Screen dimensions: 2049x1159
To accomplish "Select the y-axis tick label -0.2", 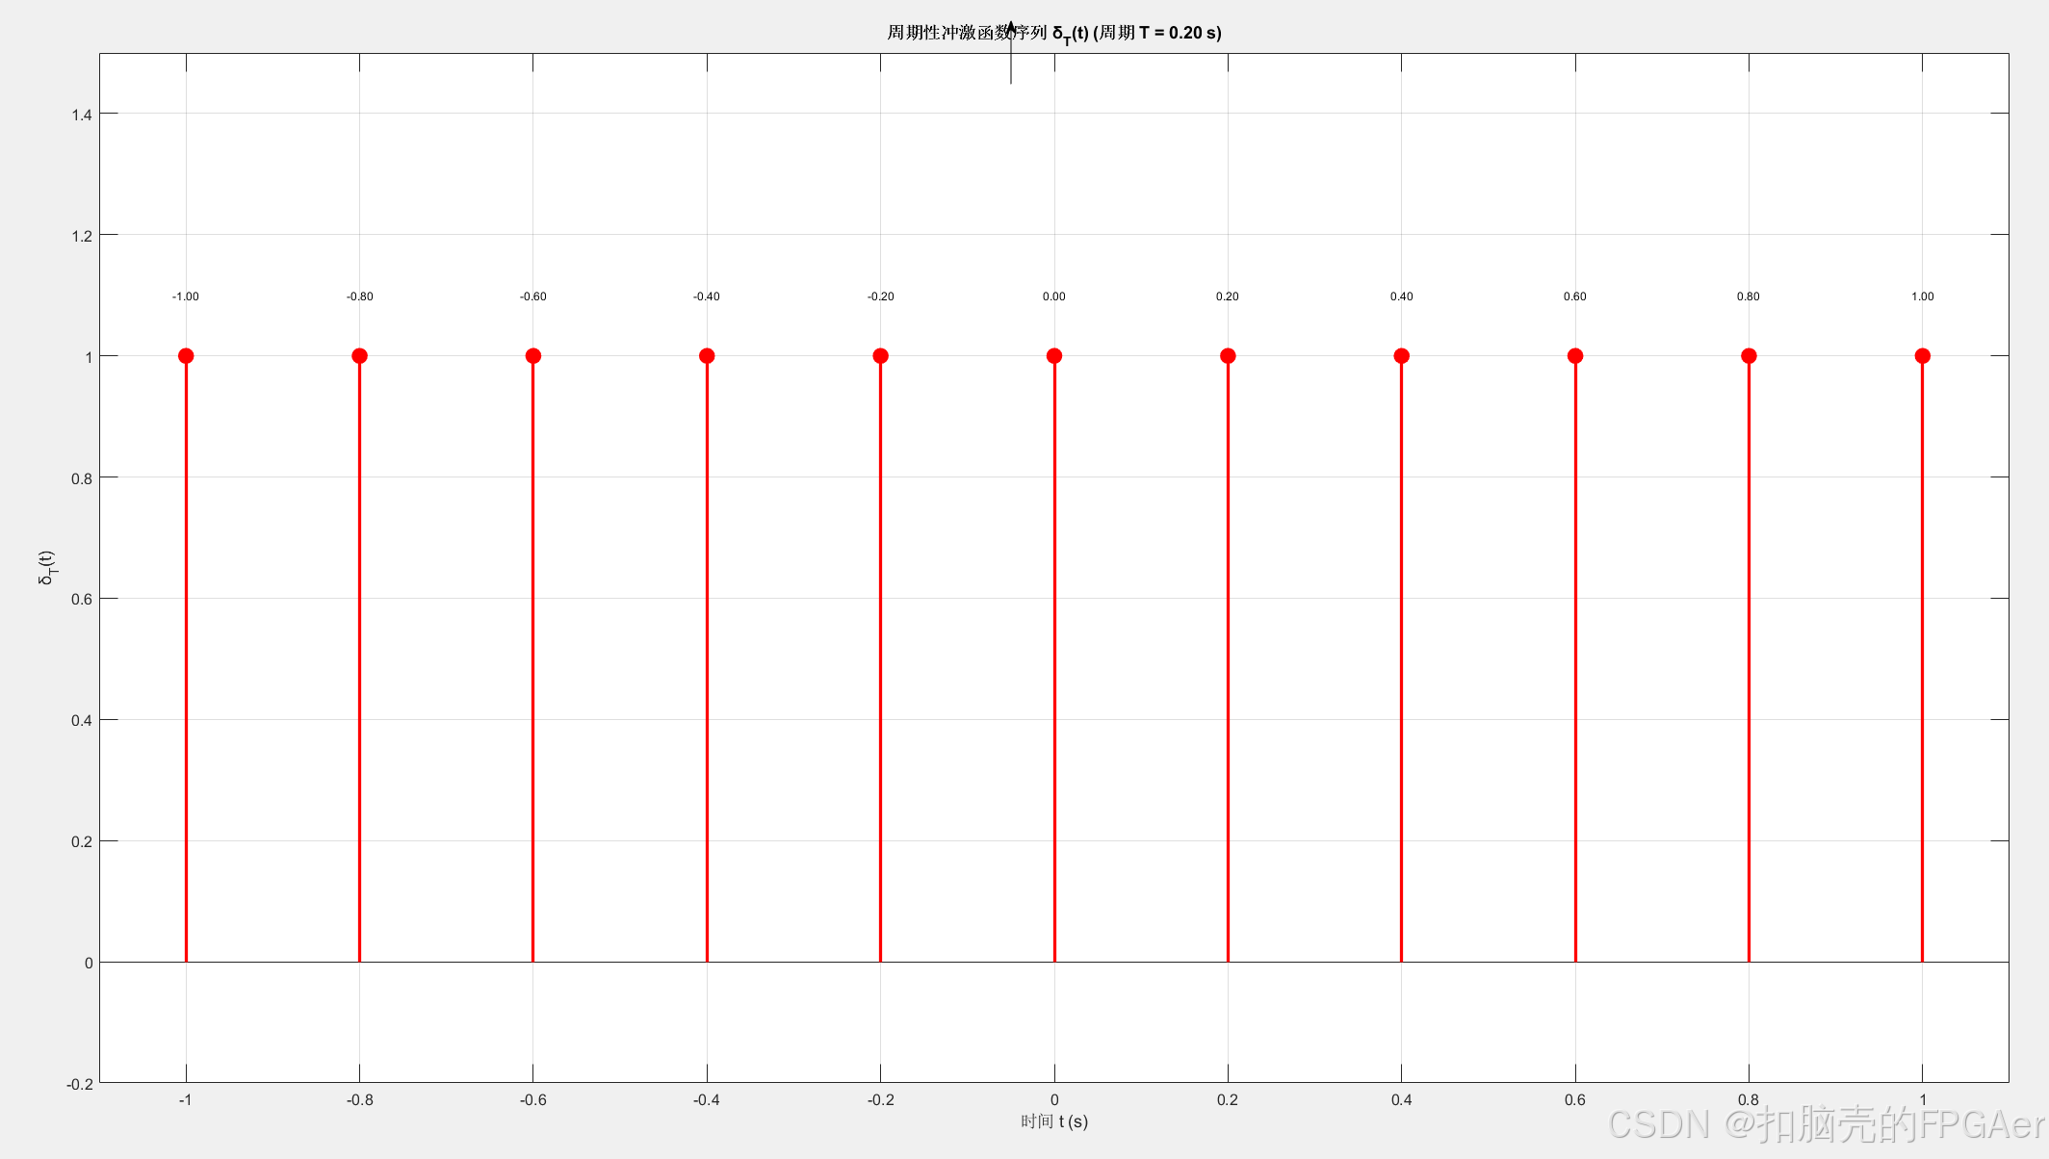I will (x=80, y=1084).
